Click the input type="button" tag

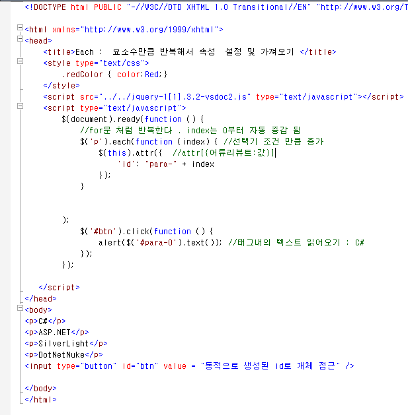point(189,366)
